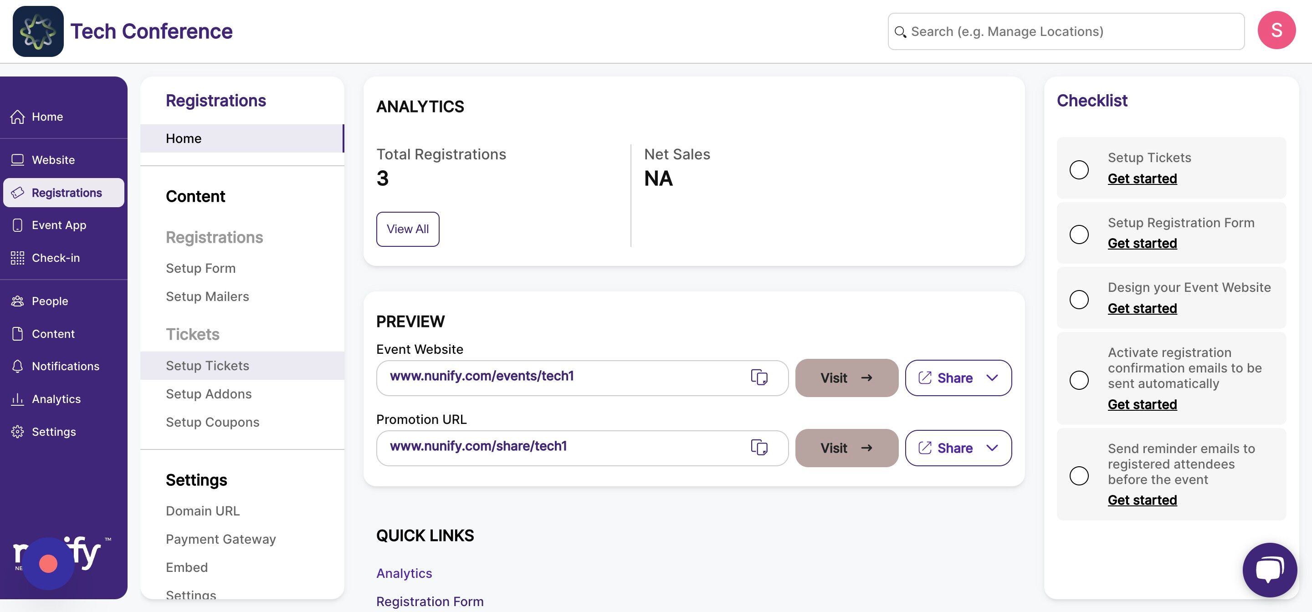Image resolution: width=1312 pixels, height=612 pixels.
Task: Open the live chat bubble
Action: pos(1269,569)
